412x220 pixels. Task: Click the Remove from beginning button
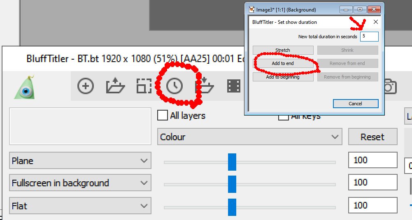(348, 77)
